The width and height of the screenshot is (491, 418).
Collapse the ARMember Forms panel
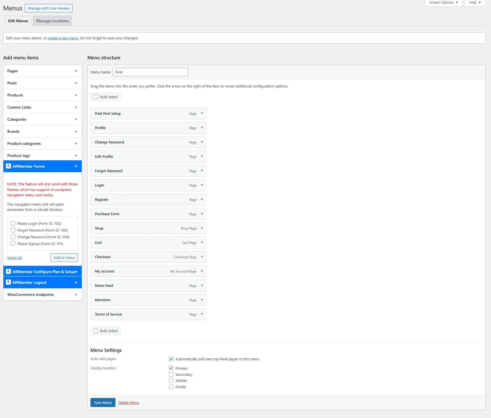[76, 166]
